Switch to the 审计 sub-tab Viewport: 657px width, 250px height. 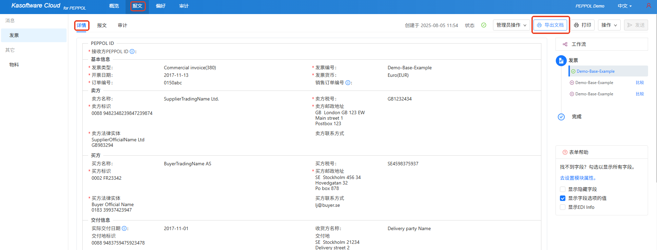tap(122, 25)
